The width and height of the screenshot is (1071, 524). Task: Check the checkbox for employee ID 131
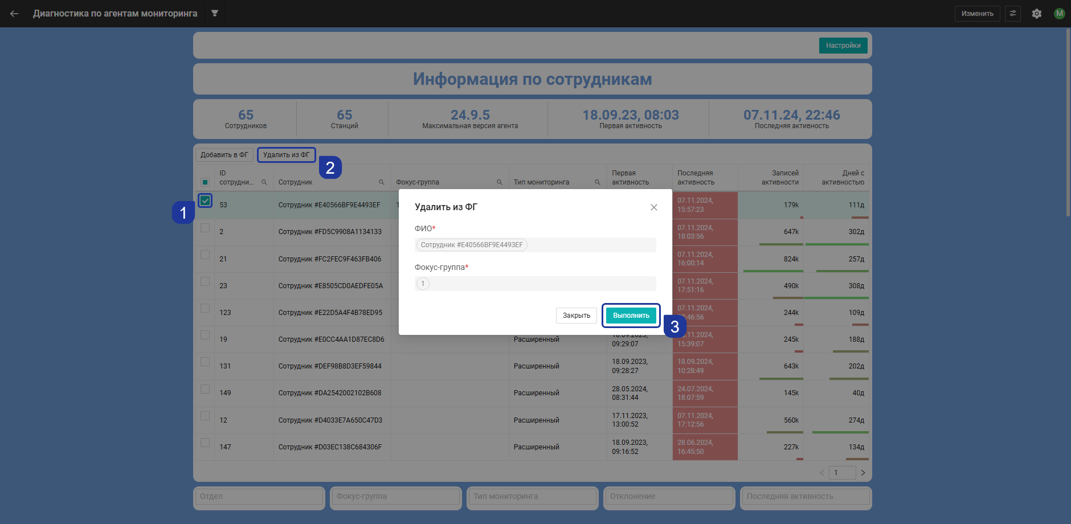point(205,362)
